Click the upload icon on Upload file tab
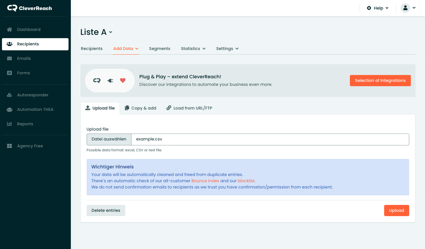Viewport: 425px width, 249px height. pyautogui.click(x=88, y=108)
